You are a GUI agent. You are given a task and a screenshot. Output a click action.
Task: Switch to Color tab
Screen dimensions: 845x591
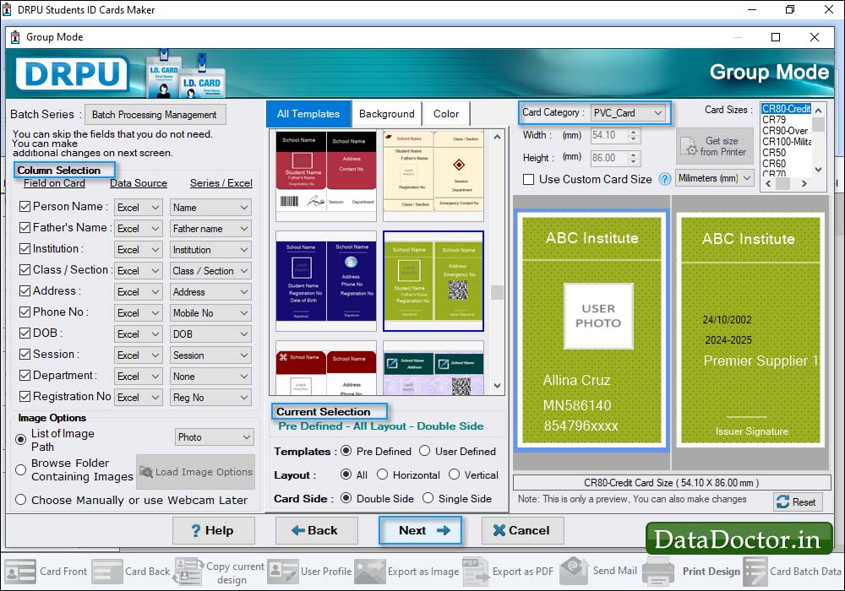click(x=446, y=114)
